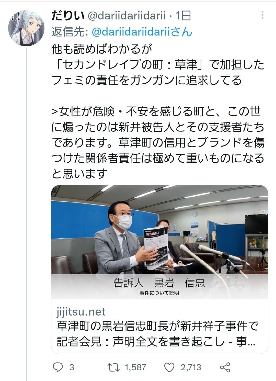Click the reply count number 3

pos(72,367)
